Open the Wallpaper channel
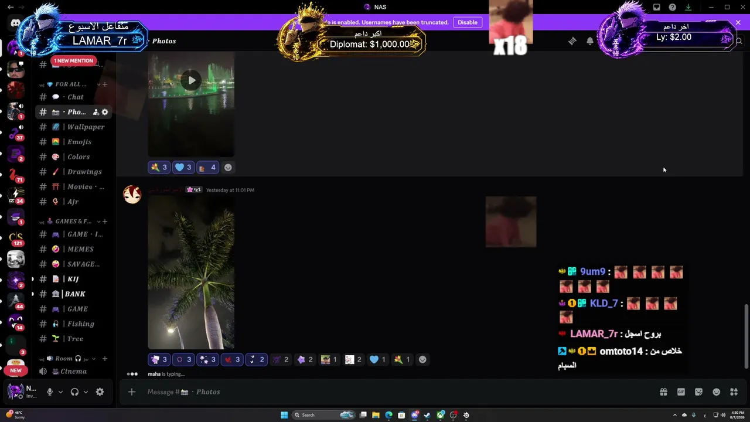This screenshot has height=422, width=750. [74, 127]
